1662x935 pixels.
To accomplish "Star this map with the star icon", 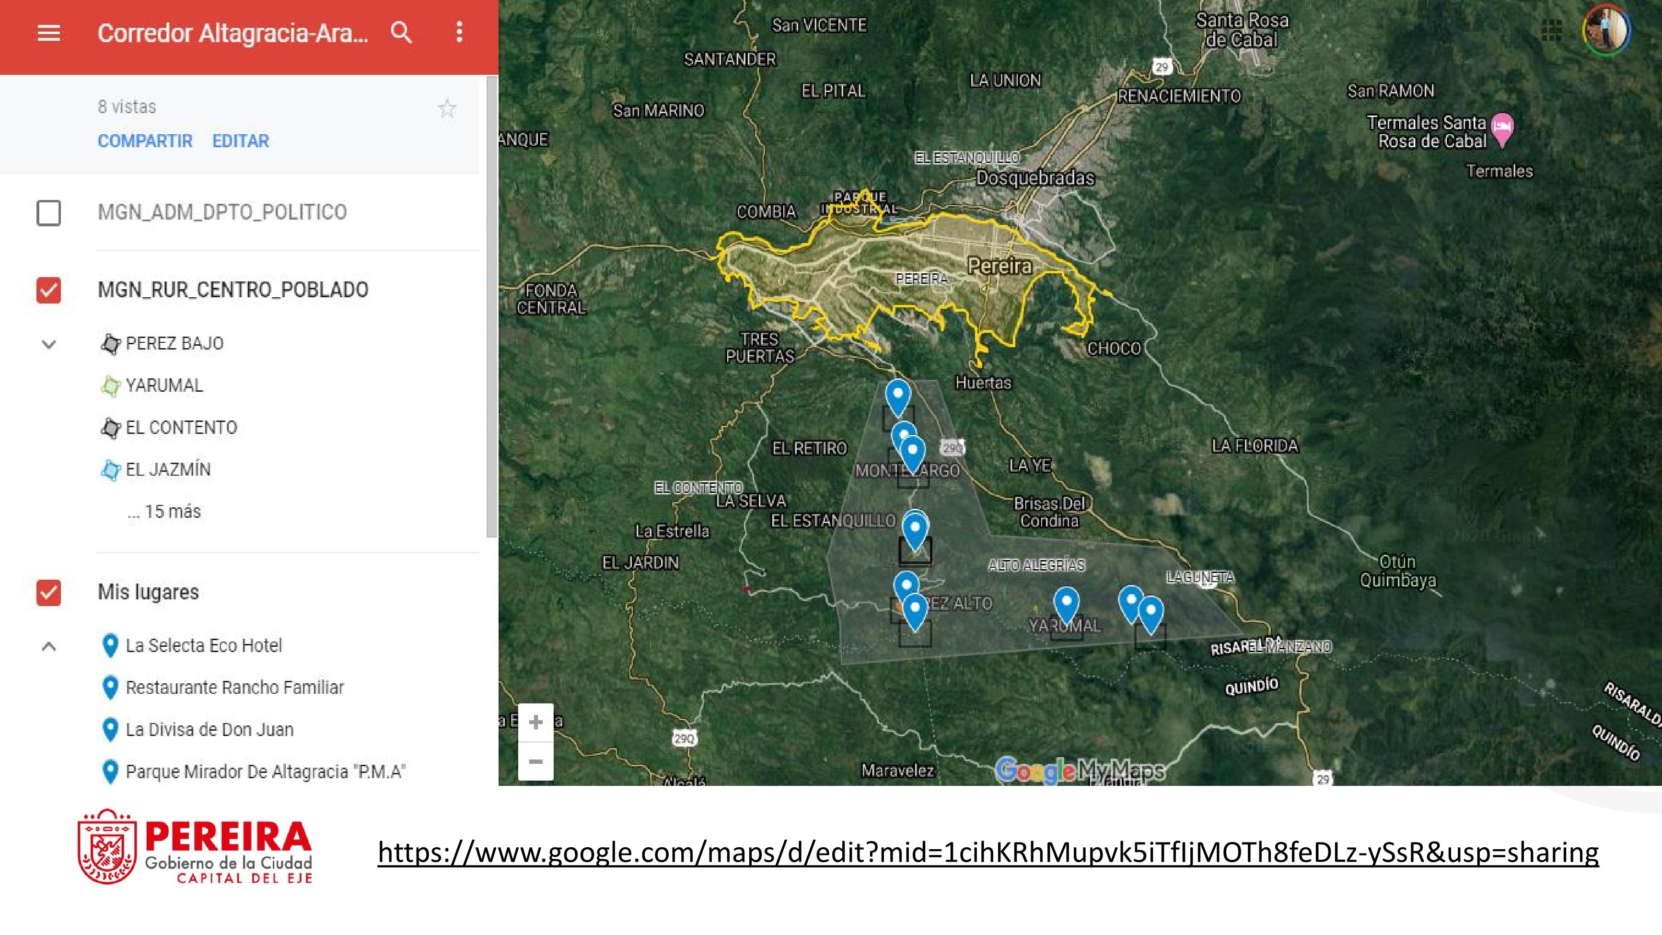I will [446, 108].
